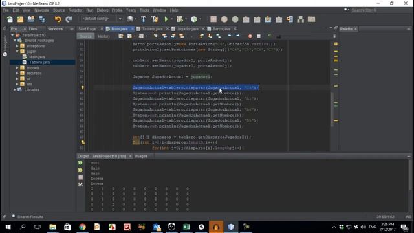Collapse the jugar package
Screen dimensions: 414x233
click(x=17, y=52)
